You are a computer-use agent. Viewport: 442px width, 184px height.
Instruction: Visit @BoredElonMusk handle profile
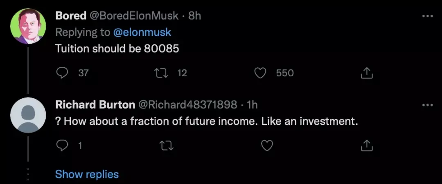134,16
